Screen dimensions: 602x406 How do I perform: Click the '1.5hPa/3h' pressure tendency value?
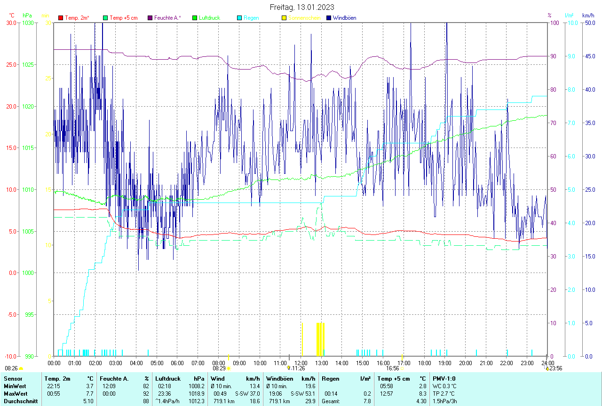(x=445, y=401)
